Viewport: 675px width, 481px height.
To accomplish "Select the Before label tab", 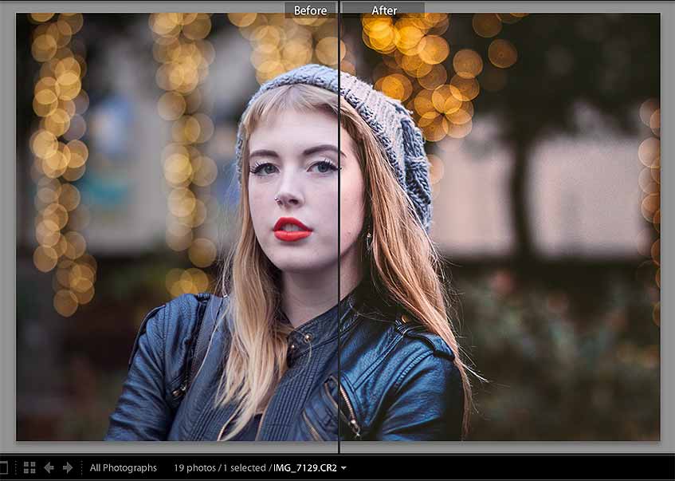I will point(310,10).
